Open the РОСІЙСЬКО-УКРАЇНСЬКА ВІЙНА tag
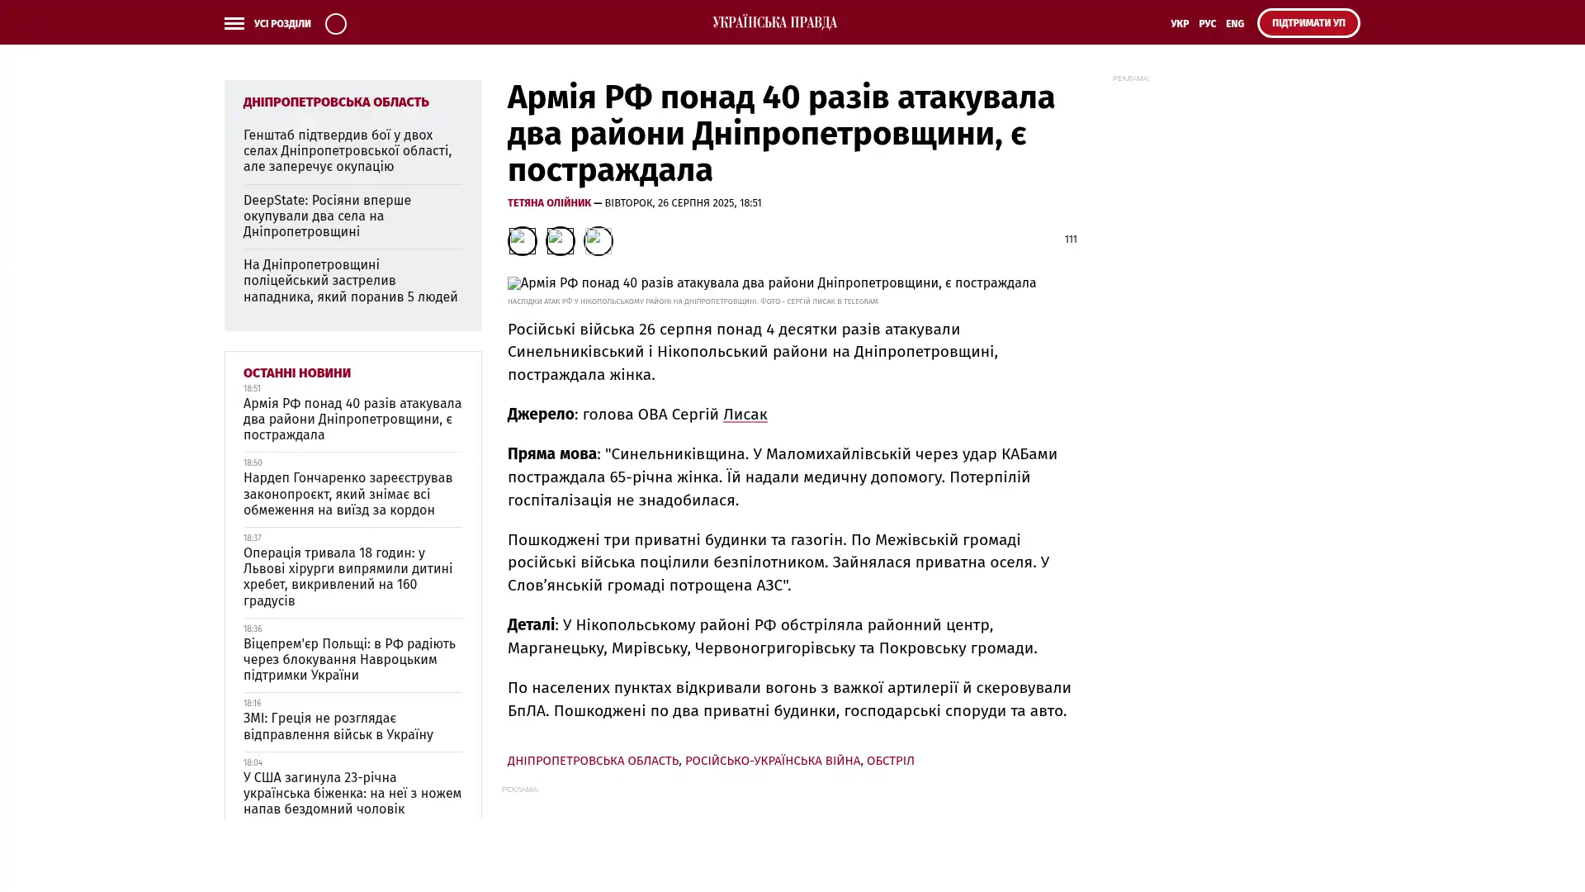The image size is (1585, 892). click(772, 761)
